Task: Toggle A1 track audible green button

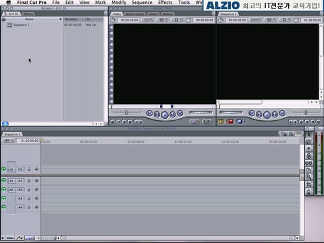Action: click(x=3, y=181)
